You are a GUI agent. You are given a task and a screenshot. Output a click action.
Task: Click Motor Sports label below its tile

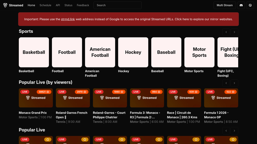coord(194,71)
